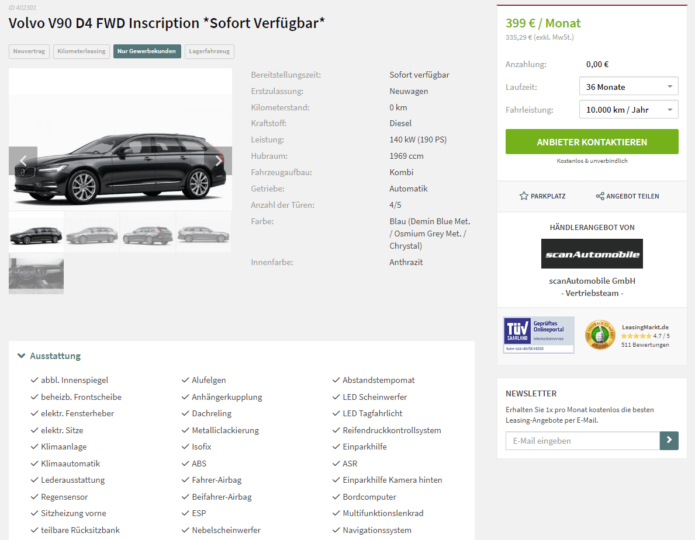Open the Laufzeit 36 Monate dropdown
Viewport: 695px width, 540px height.
click(628, 86)
